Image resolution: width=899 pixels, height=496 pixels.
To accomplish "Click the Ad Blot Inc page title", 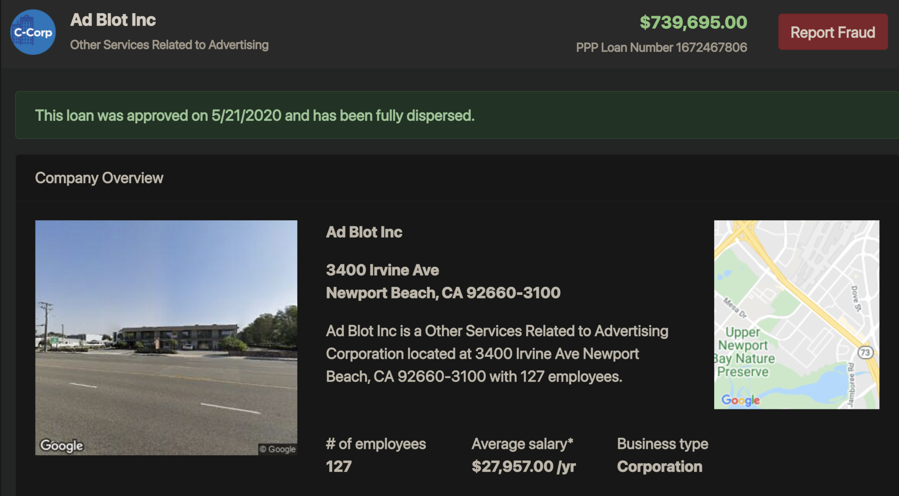I will tap(113, 20).
